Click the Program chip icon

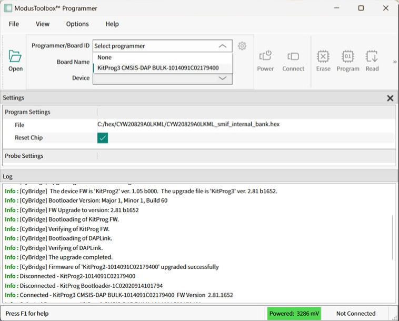tap(348, 61)
